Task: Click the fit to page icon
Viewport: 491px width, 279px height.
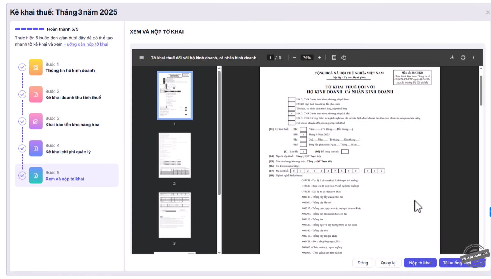Action: (x=334, y=58)
